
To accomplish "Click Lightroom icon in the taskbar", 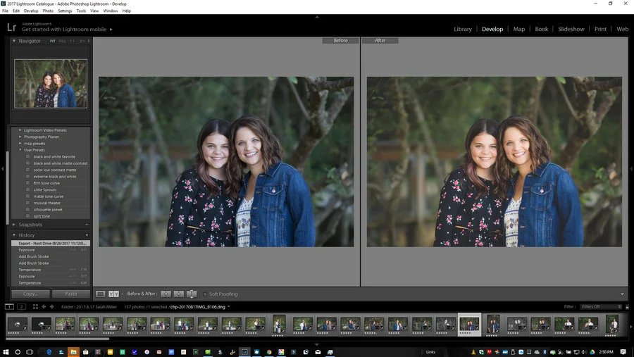I will pyautogui.click(x=244, y=352).
